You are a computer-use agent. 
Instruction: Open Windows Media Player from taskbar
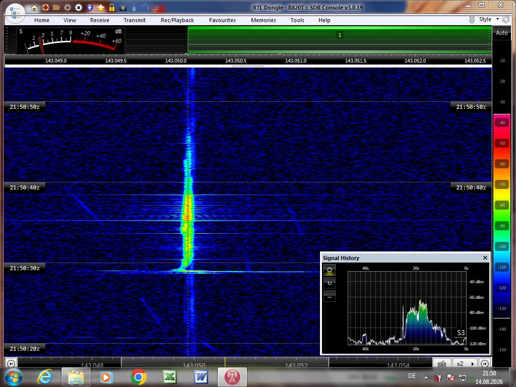point(107,377)
